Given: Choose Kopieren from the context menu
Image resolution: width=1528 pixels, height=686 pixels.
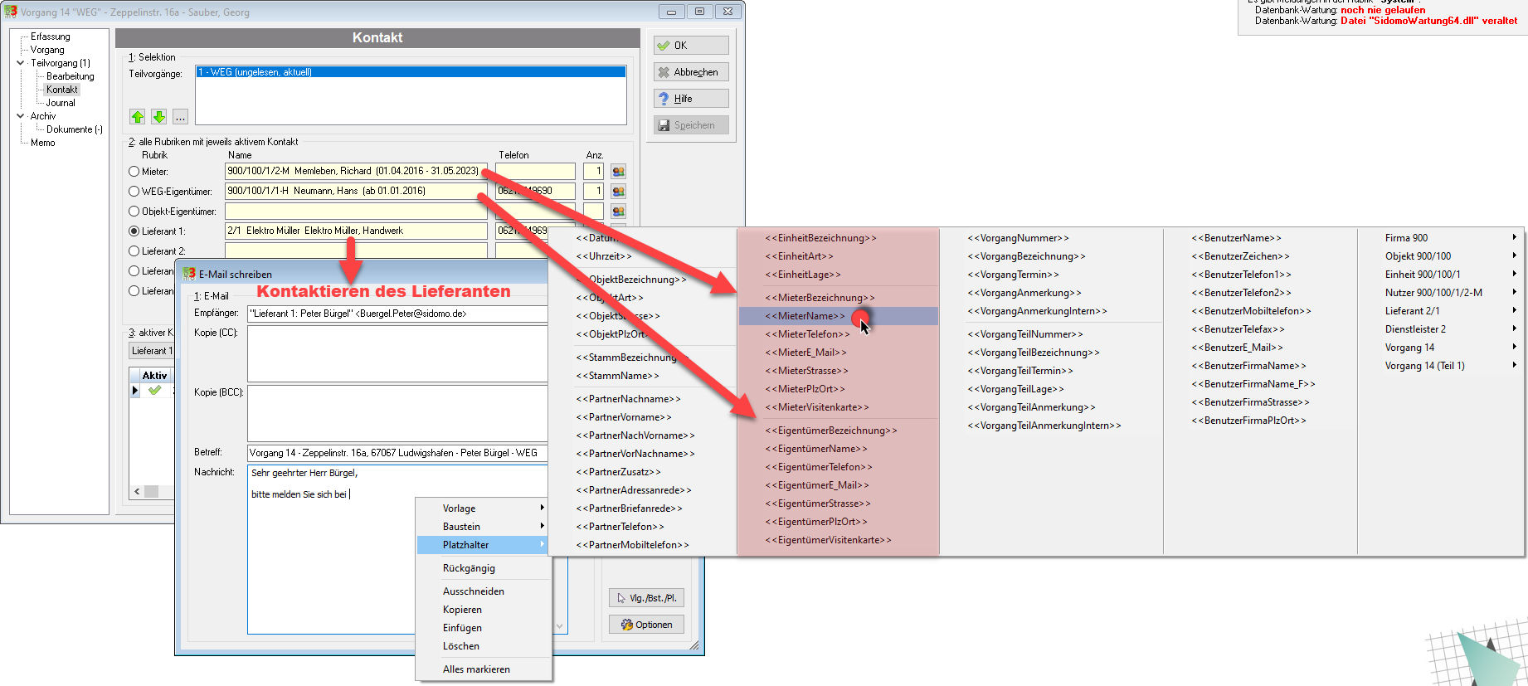Looking at the screenshot, I should coord(484,610).
